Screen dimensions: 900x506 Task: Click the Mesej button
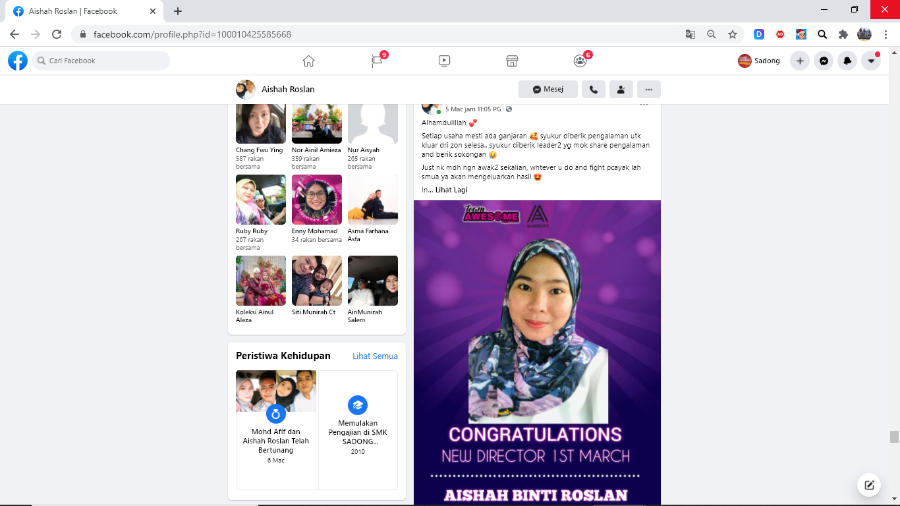[x=548, y=90]
